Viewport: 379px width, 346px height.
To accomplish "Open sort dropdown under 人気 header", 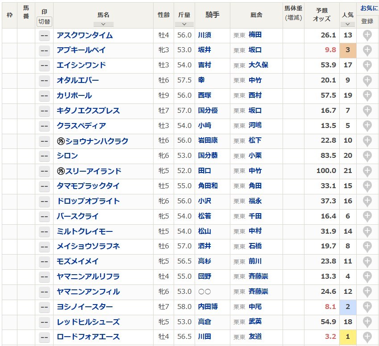I will tap(348, 24).
